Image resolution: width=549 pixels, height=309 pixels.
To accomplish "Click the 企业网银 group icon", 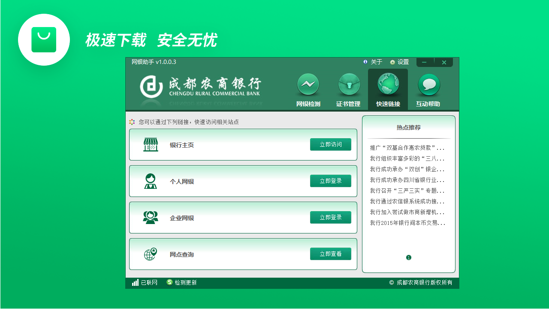I will tap(150, 217).
